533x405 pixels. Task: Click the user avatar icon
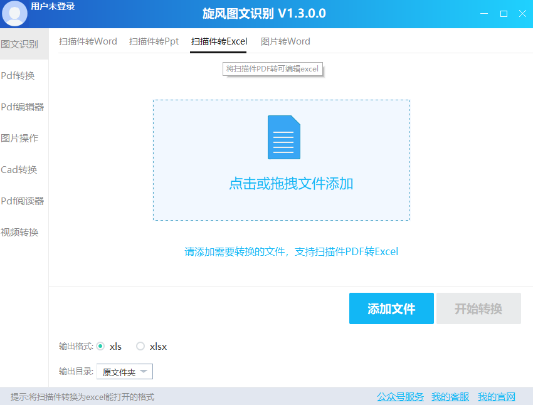click(x=14, y=14)
